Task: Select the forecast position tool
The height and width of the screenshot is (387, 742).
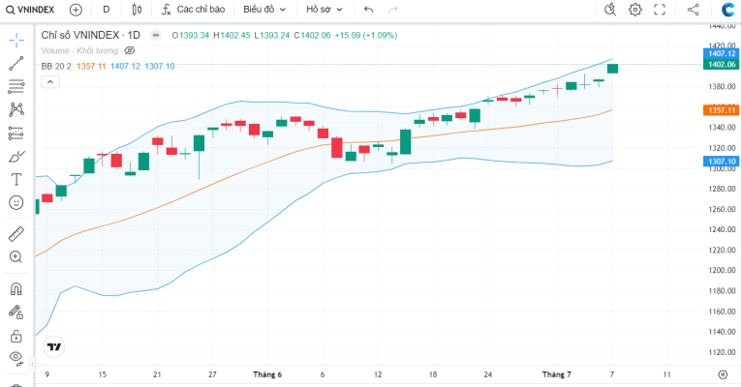Action: tap(16, 134)
